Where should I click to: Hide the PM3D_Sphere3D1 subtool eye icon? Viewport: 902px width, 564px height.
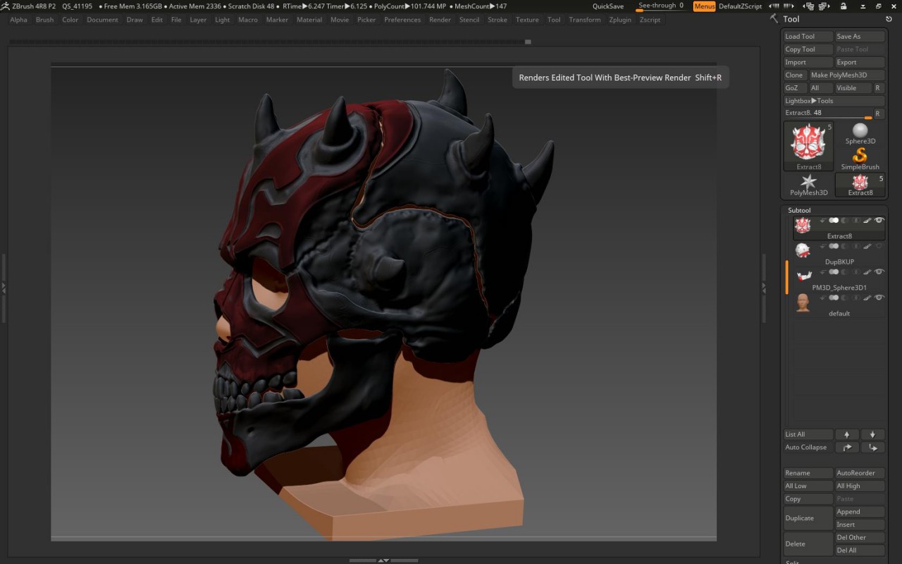click(879, 272)
